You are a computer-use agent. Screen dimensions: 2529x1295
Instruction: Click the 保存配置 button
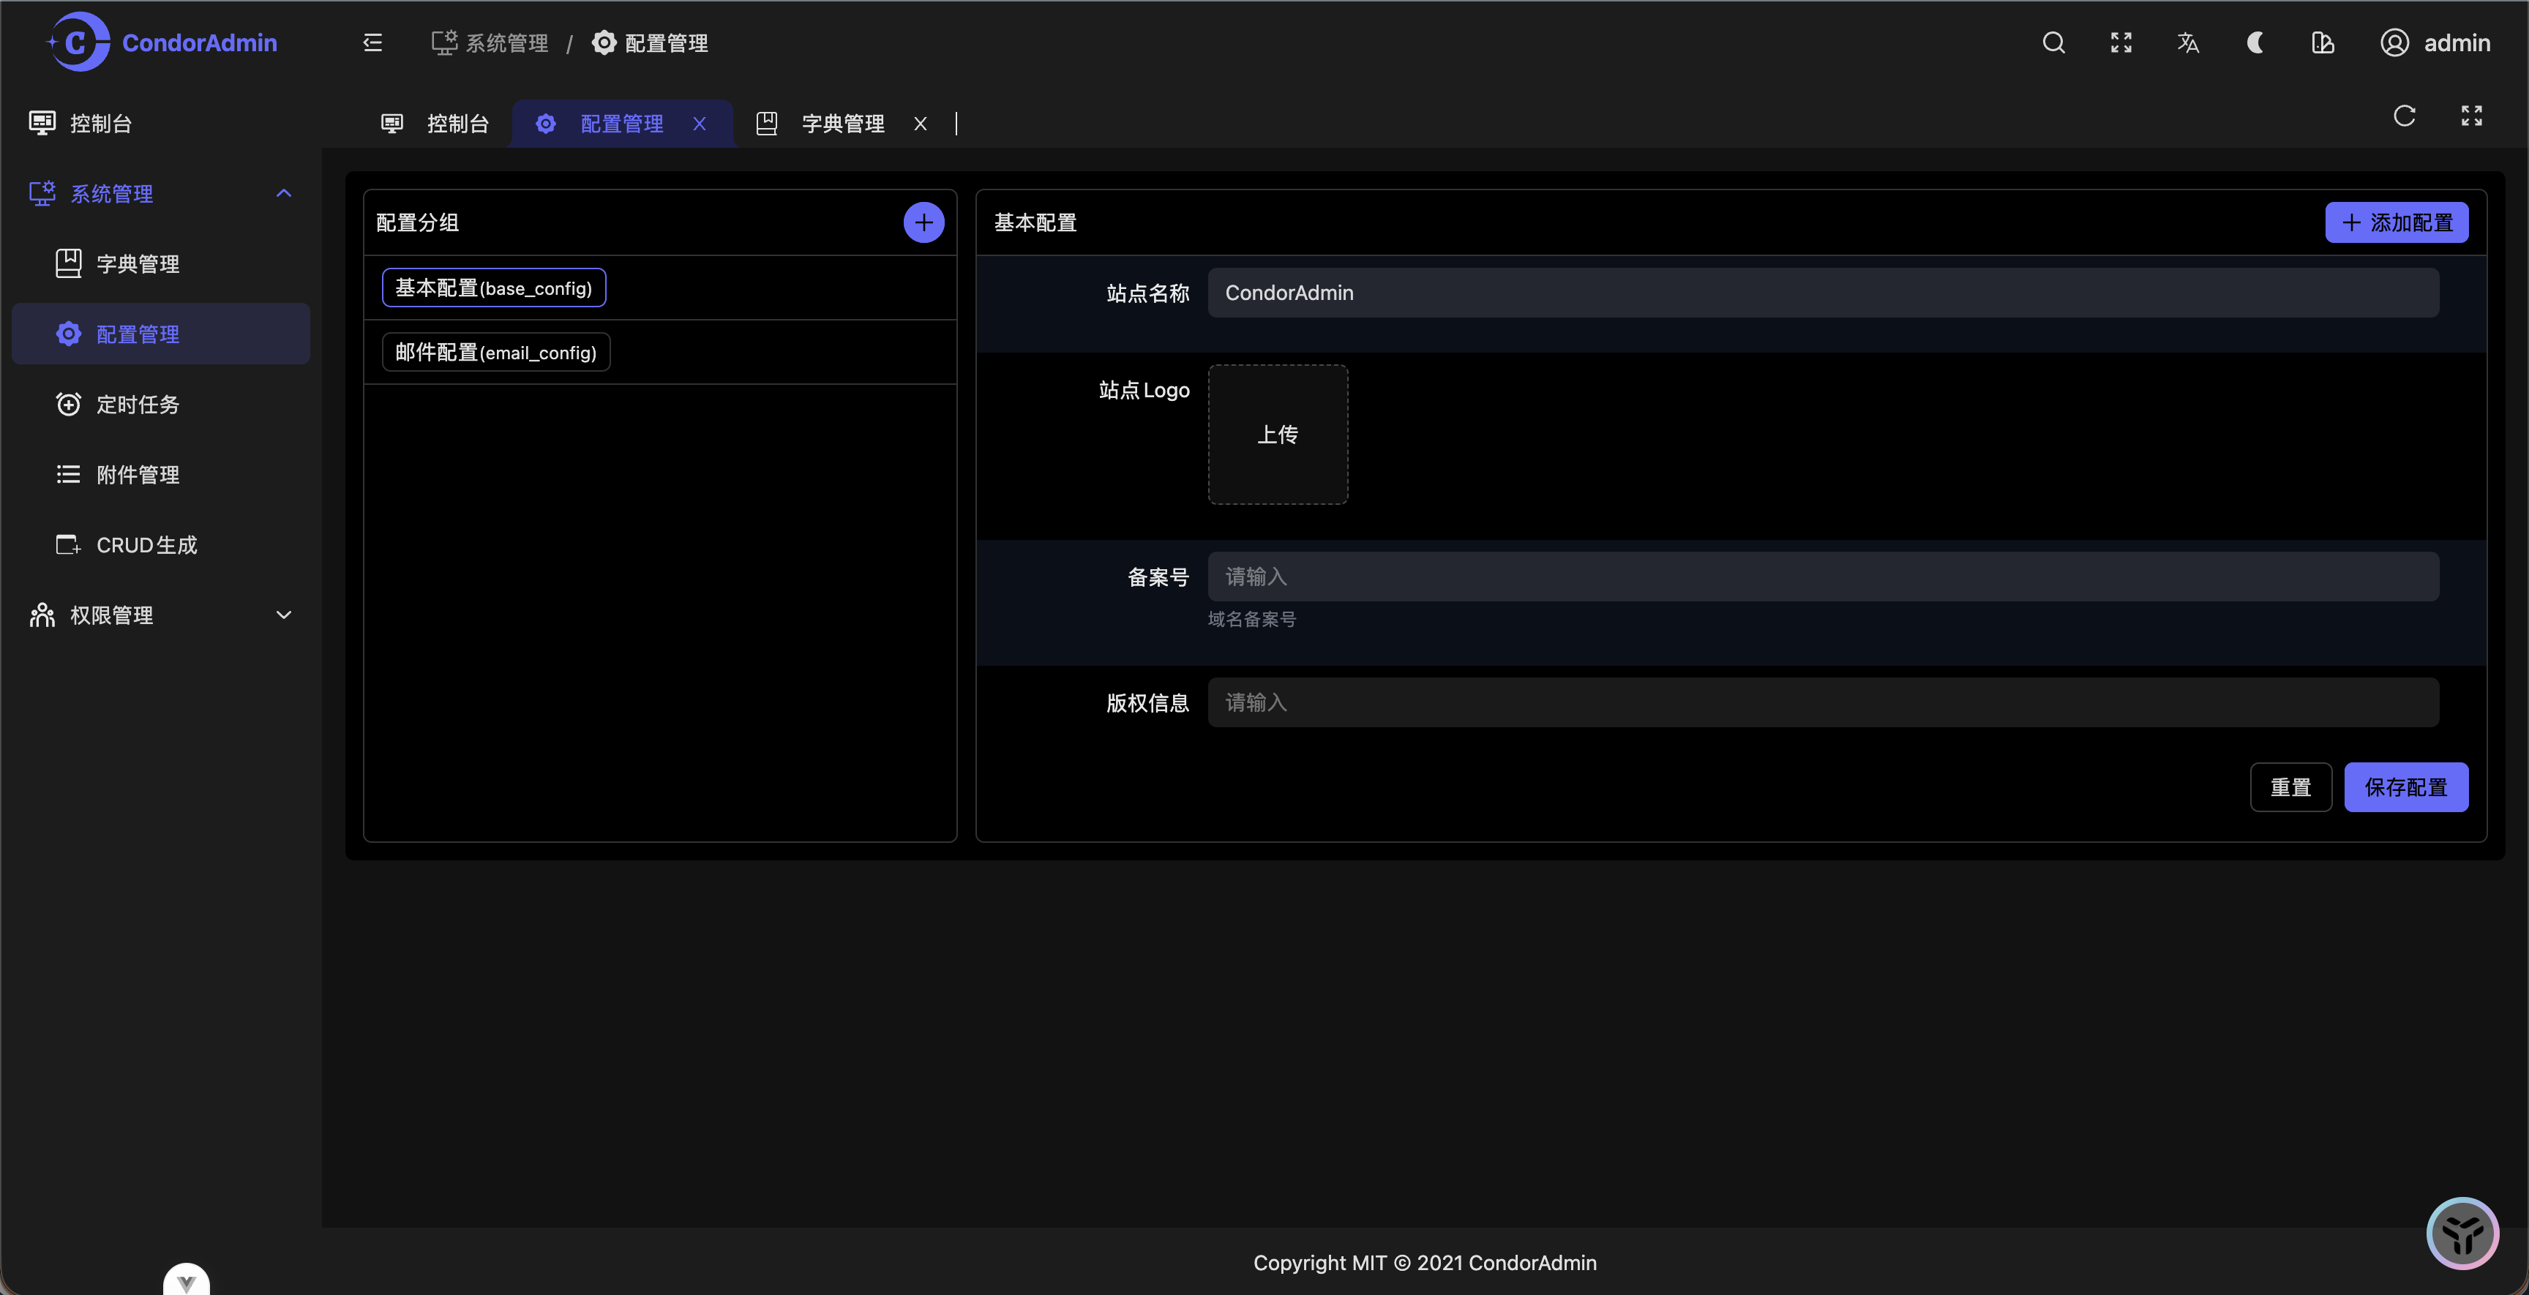pos(2405,787)
